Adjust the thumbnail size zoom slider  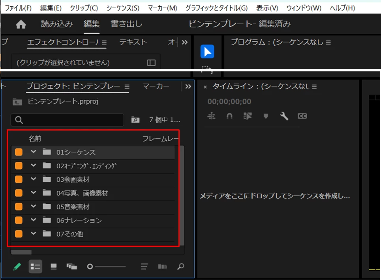107,267
